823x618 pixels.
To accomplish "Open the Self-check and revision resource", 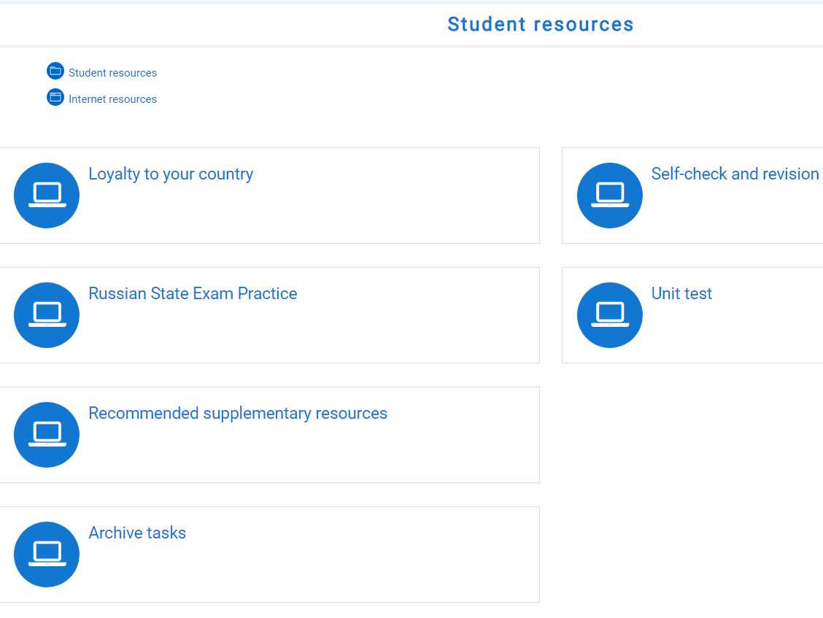I will coord(735,174).
